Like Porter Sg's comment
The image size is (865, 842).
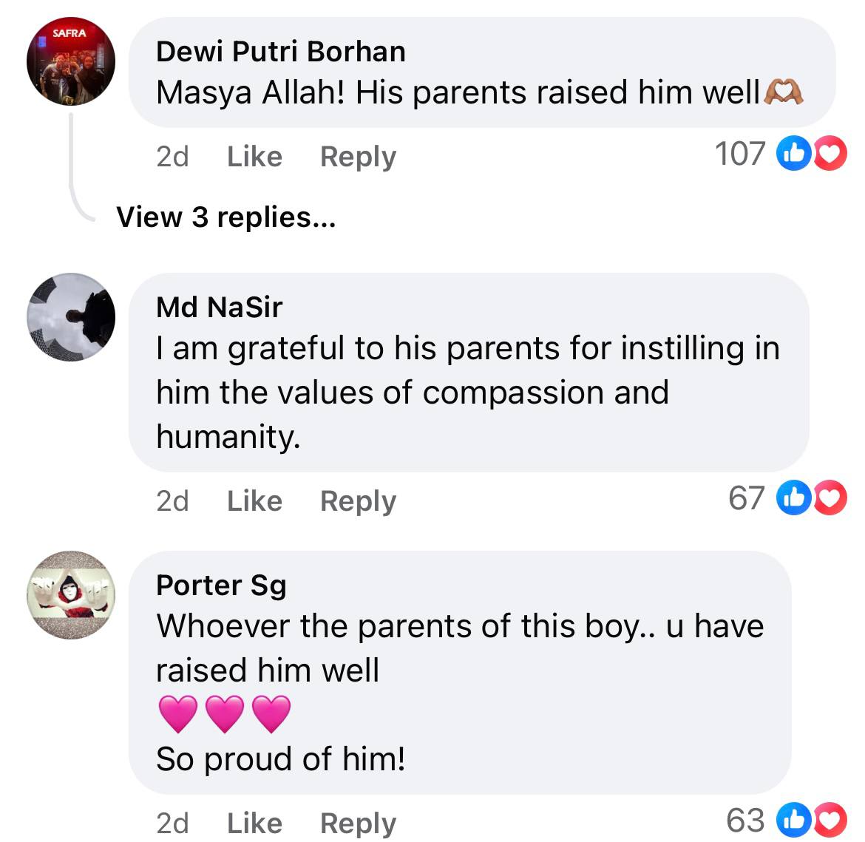tap(254, 823)
